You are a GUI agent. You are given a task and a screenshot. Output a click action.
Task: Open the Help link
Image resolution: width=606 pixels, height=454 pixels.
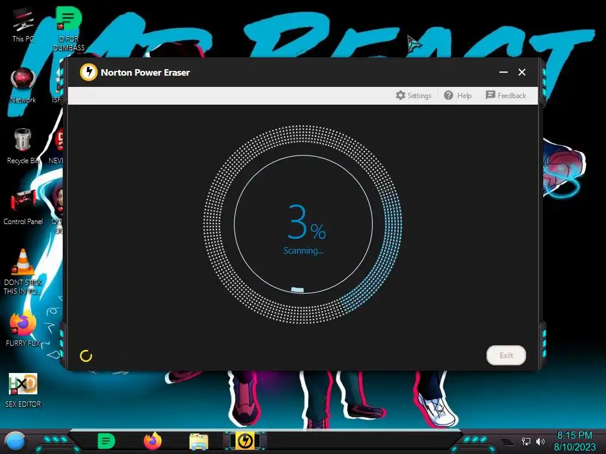[x=457, y=95]
